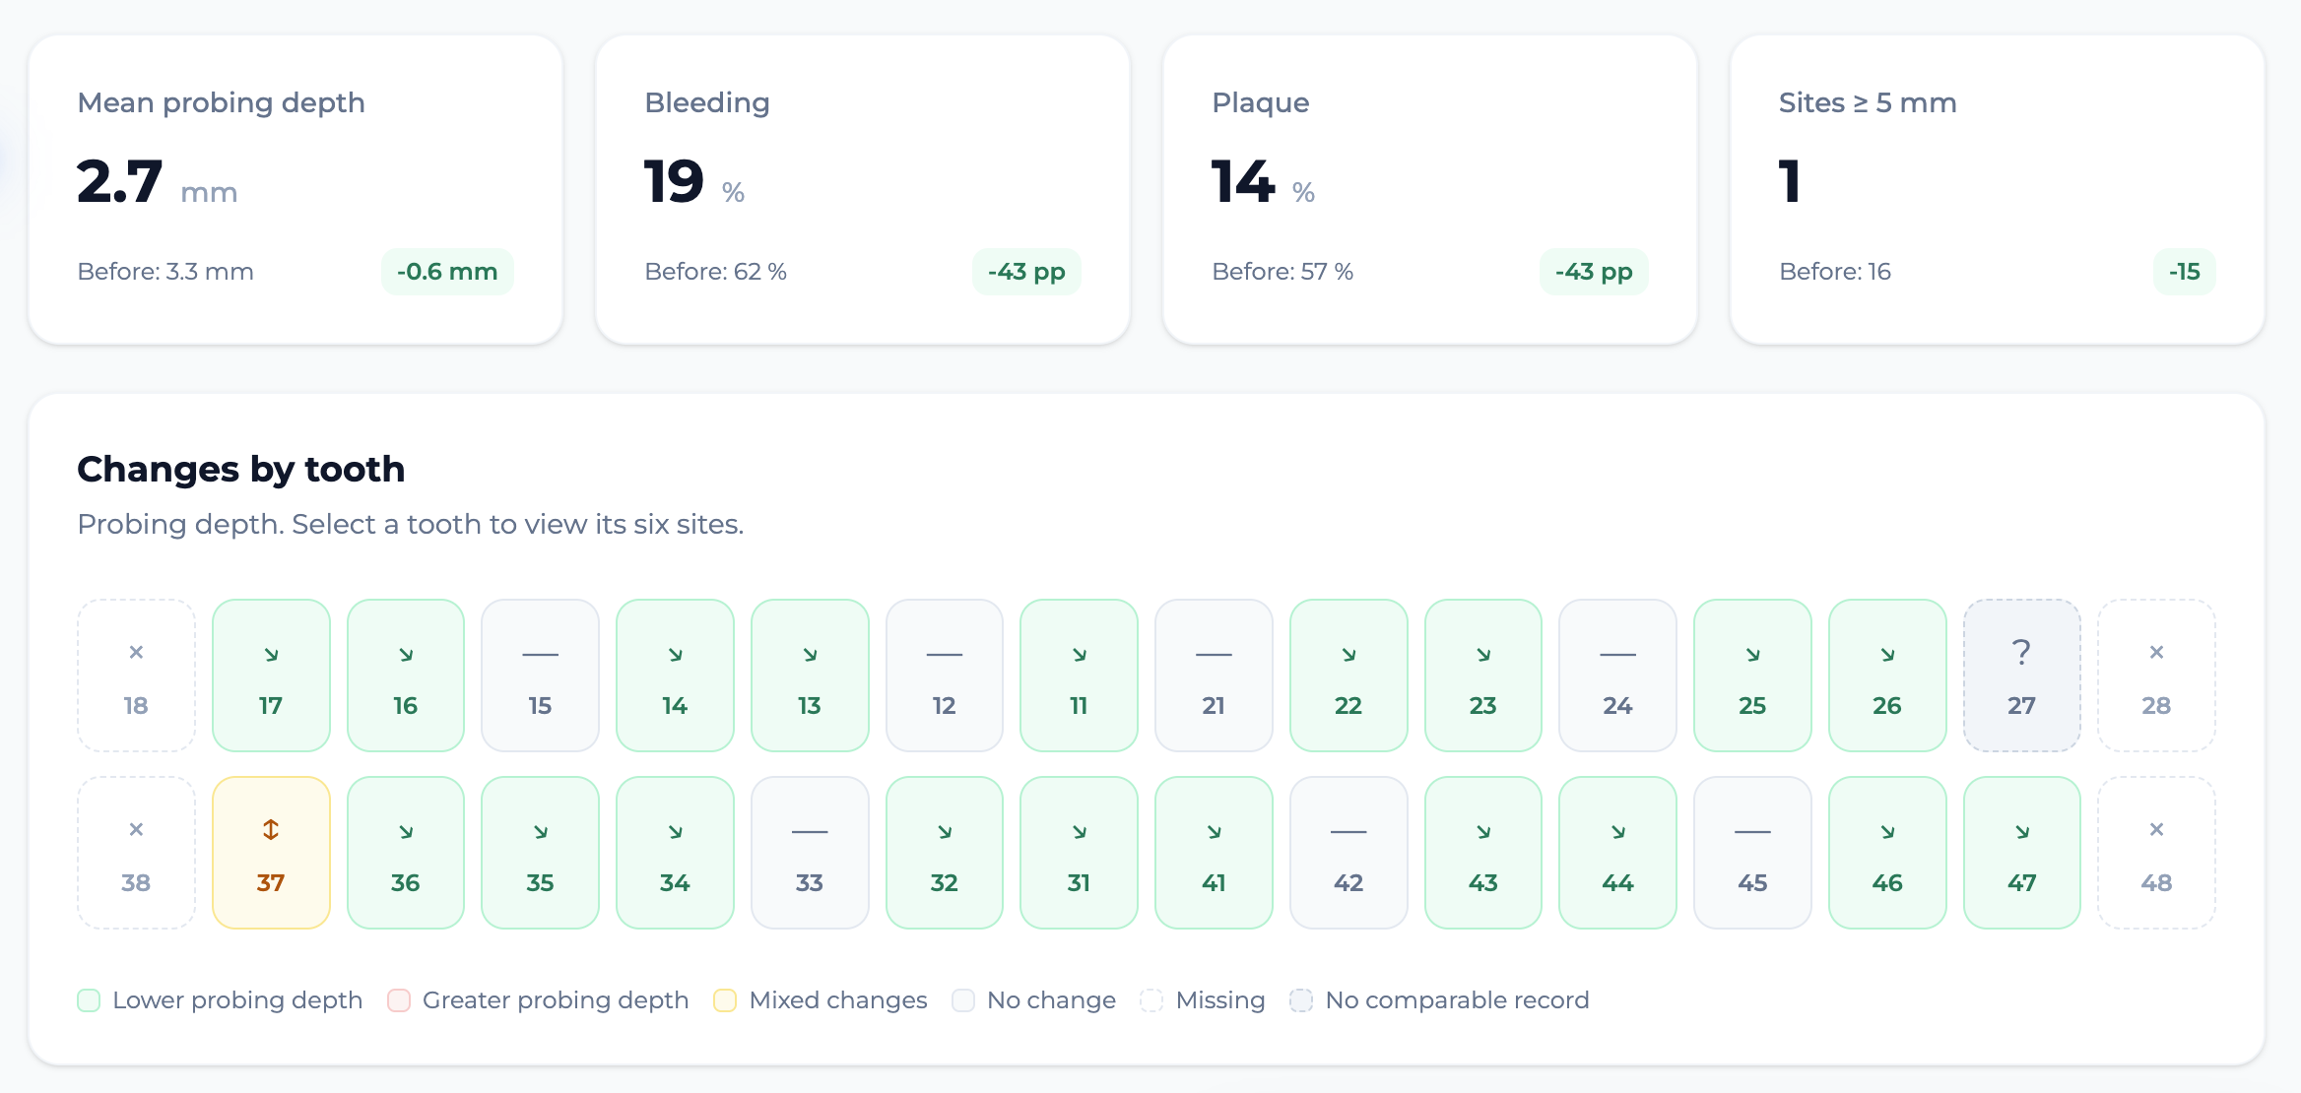Choose tooth 12 with no change
The height and width of the screenshot is (1093, 2301).
945,675
